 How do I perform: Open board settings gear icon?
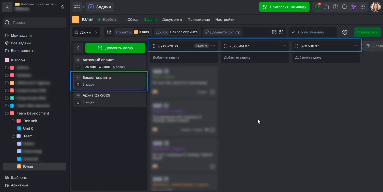tap(345, 32)
